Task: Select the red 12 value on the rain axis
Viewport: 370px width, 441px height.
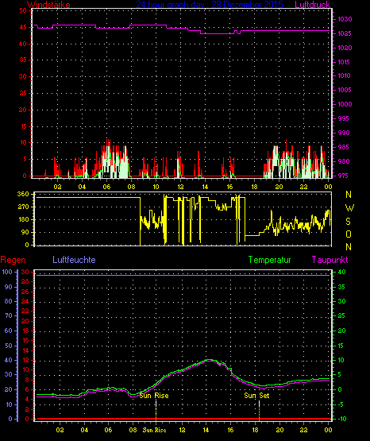Action: (25, 360)
